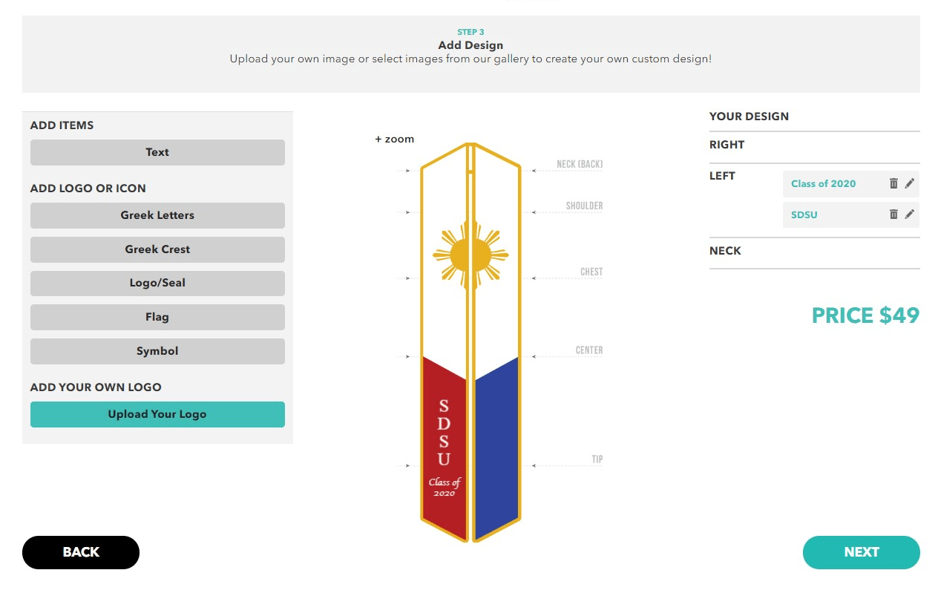Click the NECK (BACK) position label
Viewport: 938px width, 593px height.
pyautogui.click(x=580, y=164)
